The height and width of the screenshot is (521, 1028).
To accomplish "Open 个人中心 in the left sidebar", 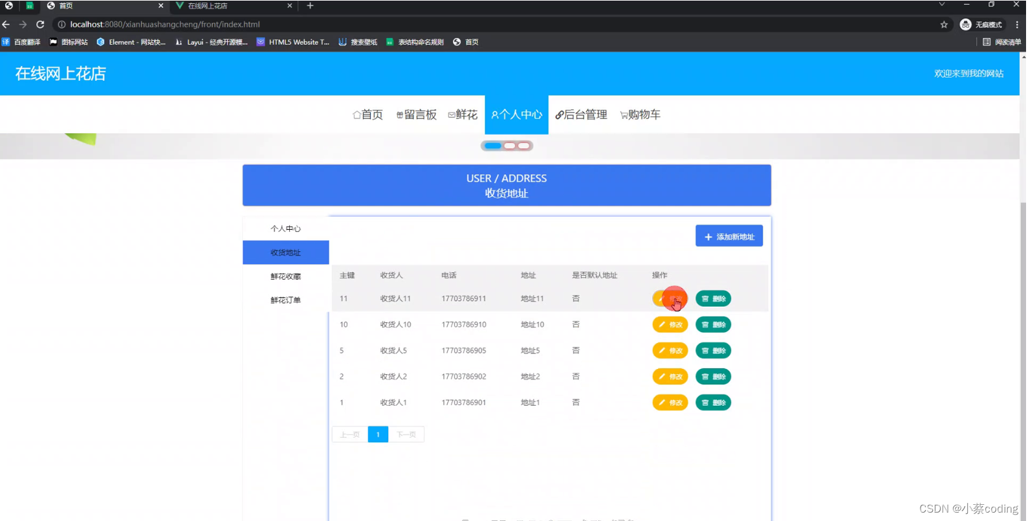I will click(x=286, y=229).
